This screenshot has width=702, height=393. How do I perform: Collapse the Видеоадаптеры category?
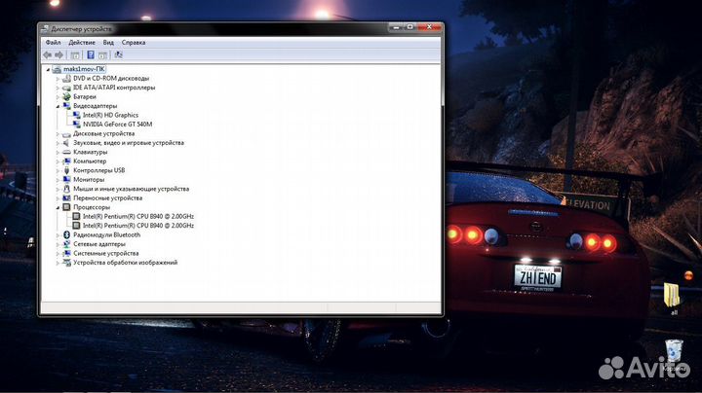pyautogui.click(x=58, y=106)
